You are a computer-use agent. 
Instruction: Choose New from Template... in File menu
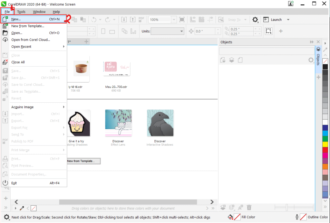tap(34, 26)
